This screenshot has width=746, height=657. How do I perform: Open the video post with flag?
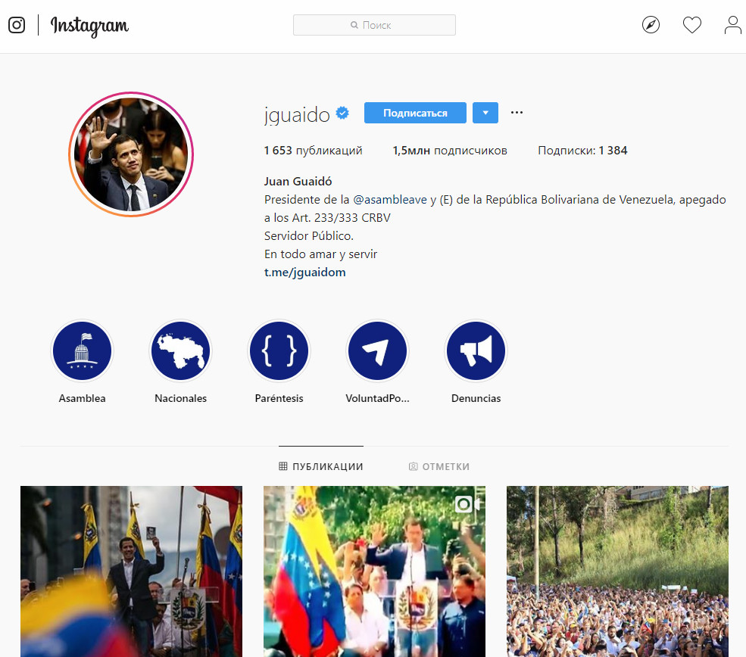(374, 571)
